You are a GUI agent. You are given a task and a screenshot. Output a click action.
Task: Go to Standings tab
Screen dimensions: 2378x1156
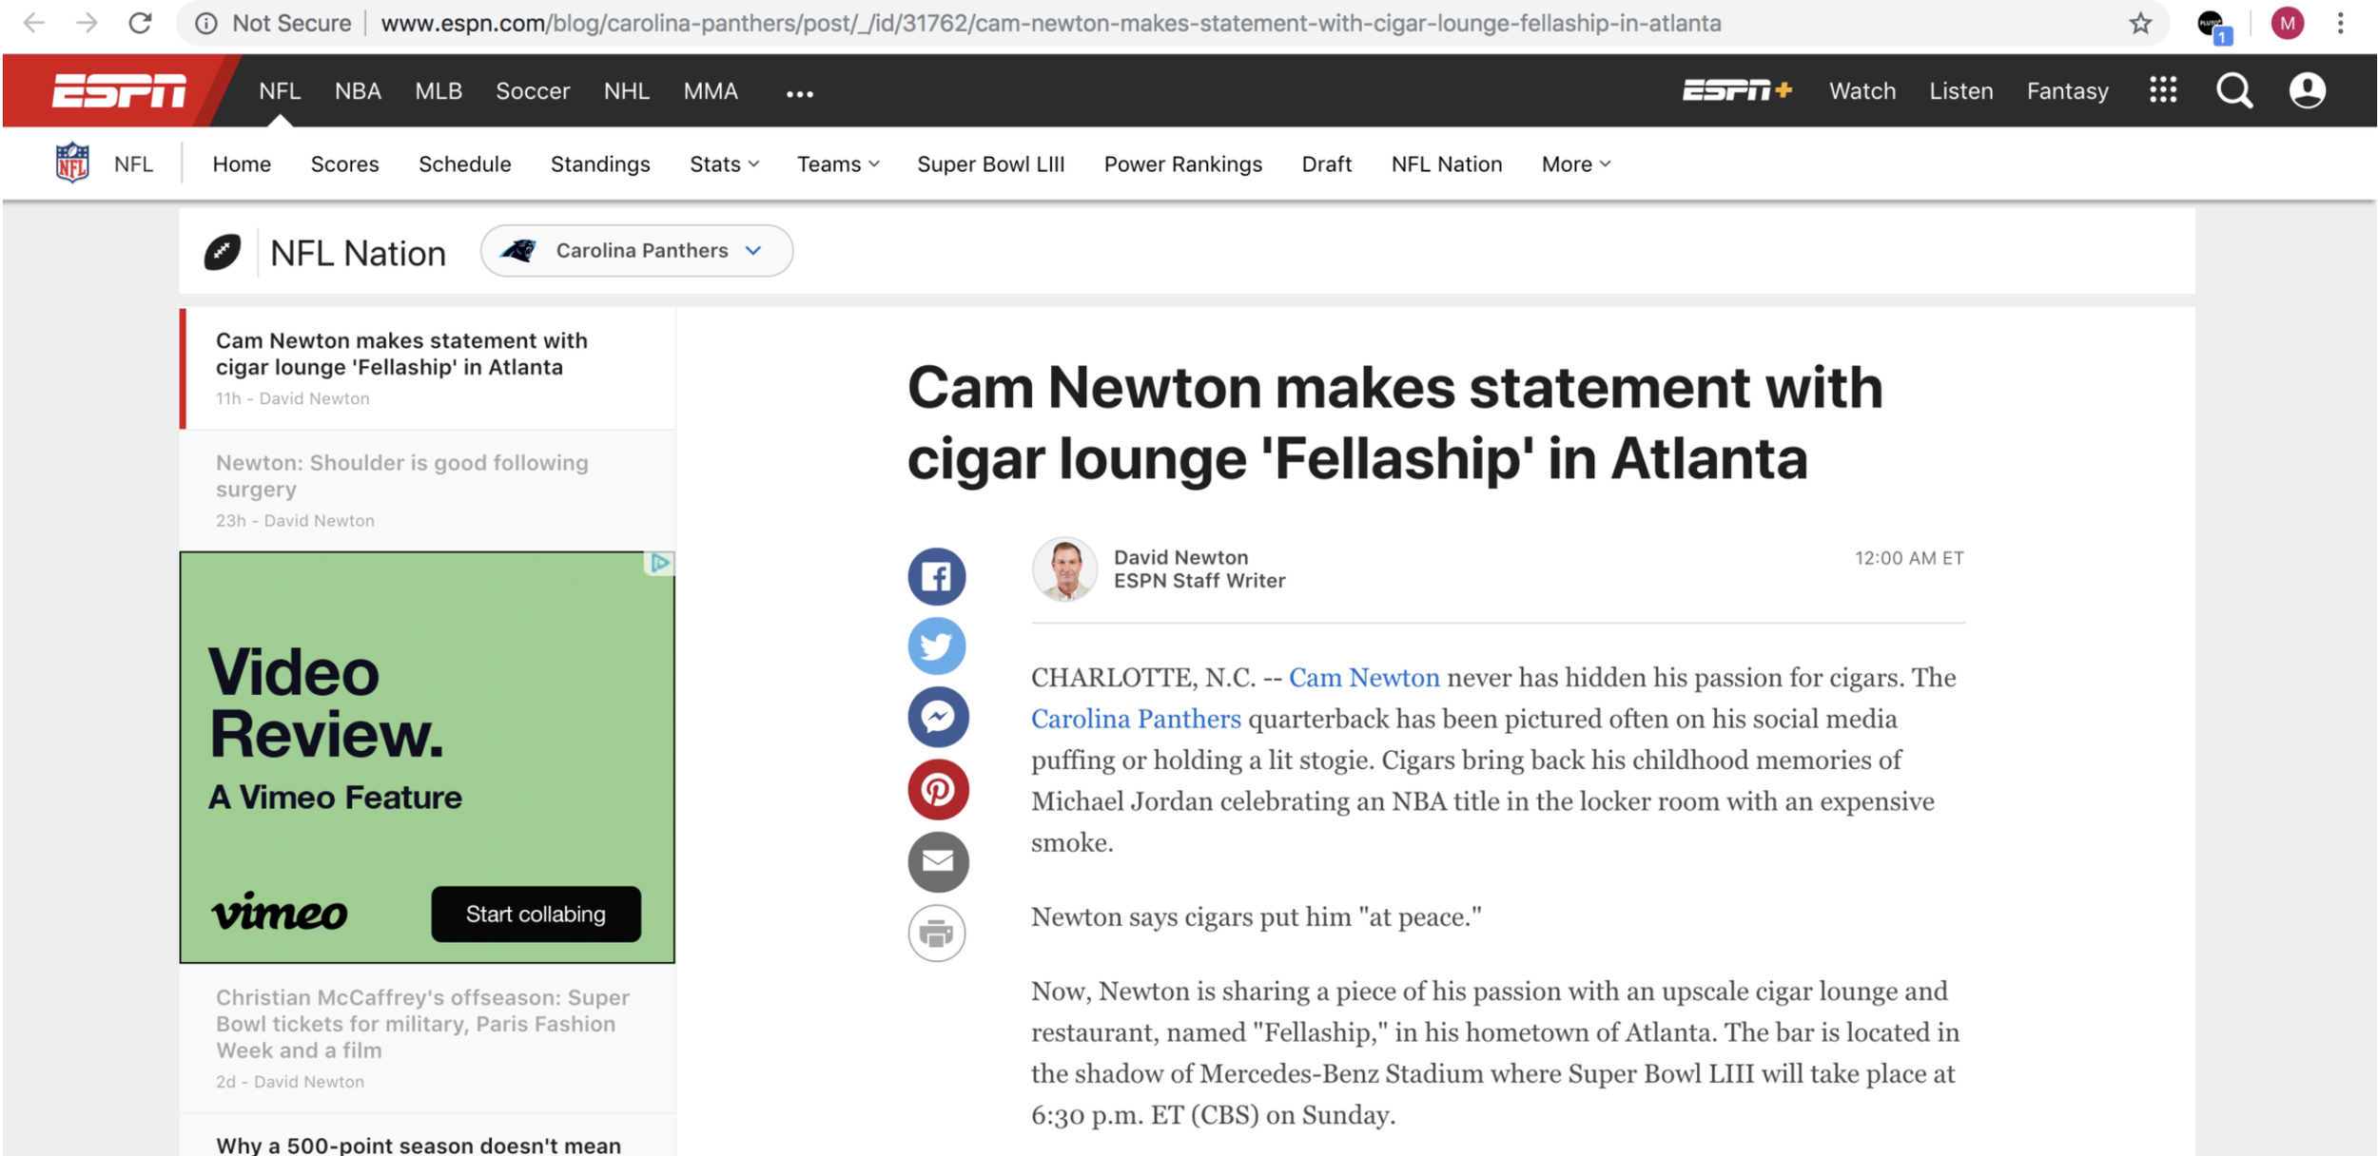[x=600, y=164]
